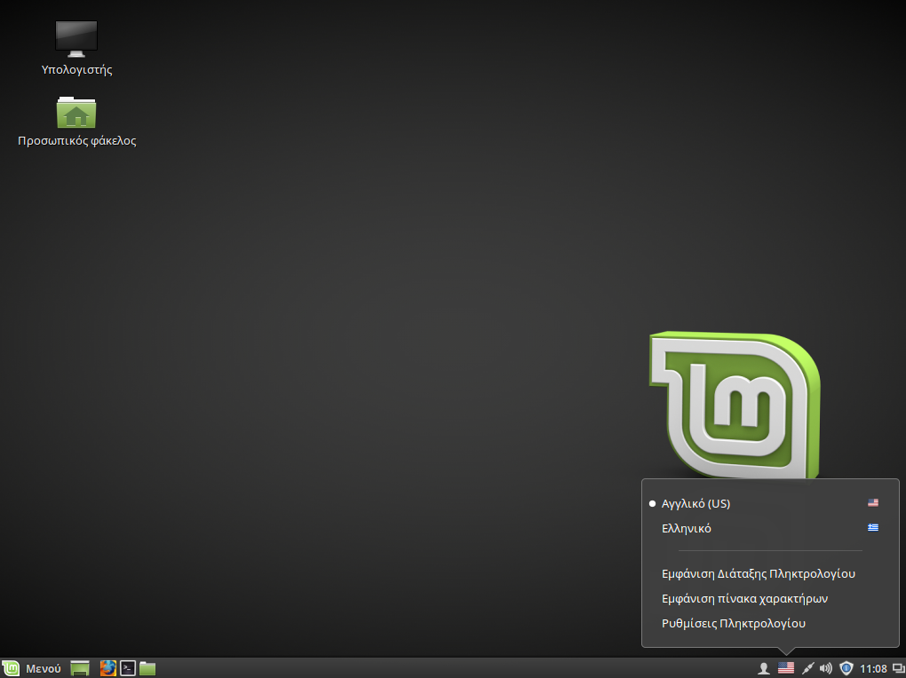Open the update manager shield icon
Image resolution: width=906 pixels, height=678 pixels.
(x=846, y=668)
